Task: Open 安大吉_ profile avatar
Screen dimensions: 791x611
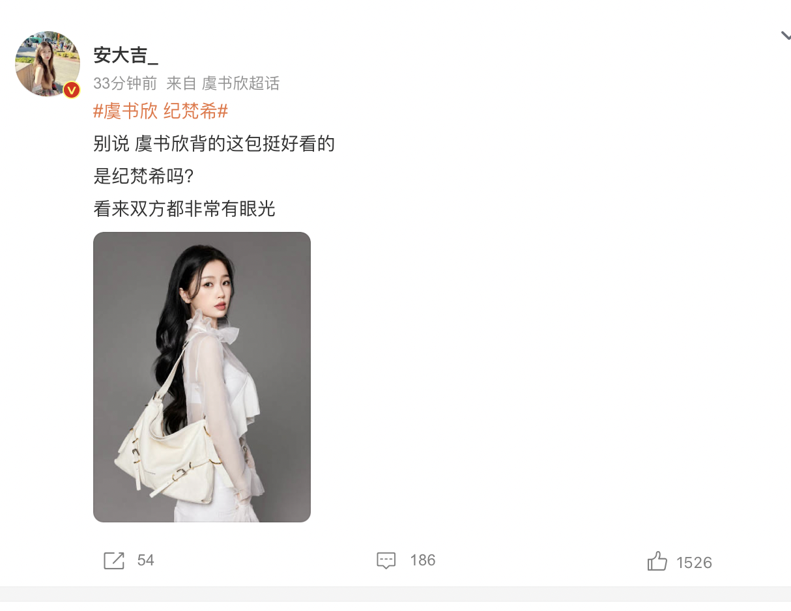Action: [x=48, y=63]
